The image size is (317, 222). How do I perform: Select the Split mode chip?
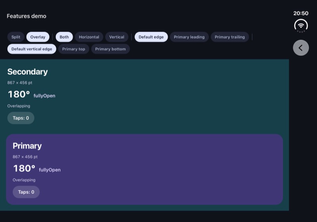[16, 37]
